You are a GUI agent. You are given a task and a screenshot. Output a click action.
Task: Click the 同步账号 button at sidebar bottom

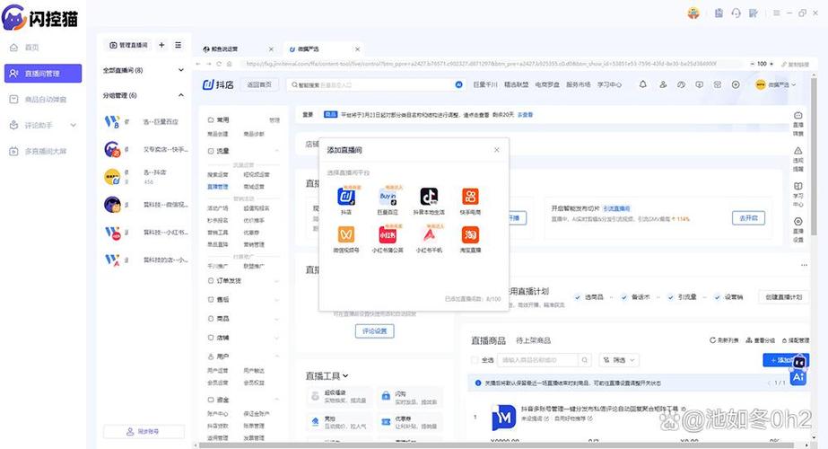[144, 432]
